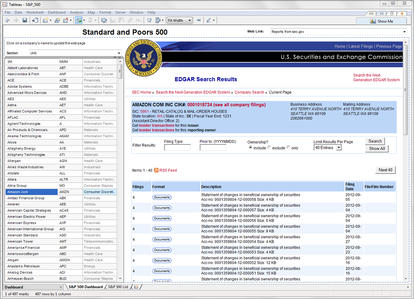Open the Company Search breadcrumb link

(249, 92)
